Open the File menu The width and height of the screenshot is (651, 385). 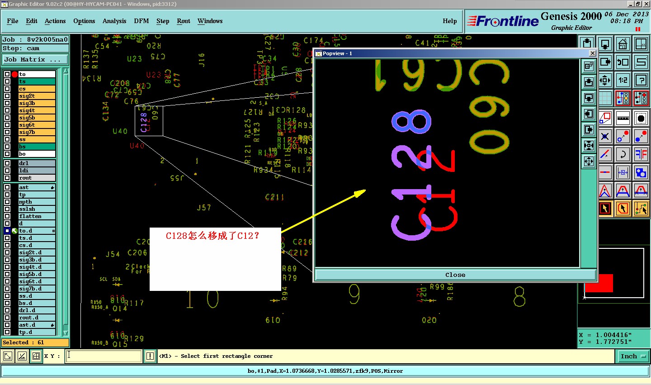coord(13,21)
